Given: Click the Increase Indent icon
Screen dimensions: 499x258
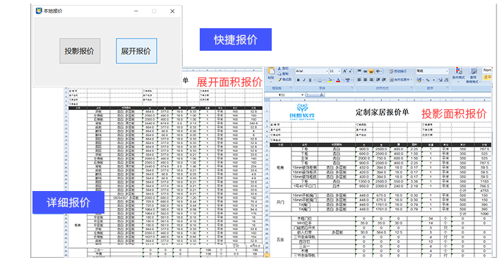Looking at the screenshot, I should coord(384,80).
